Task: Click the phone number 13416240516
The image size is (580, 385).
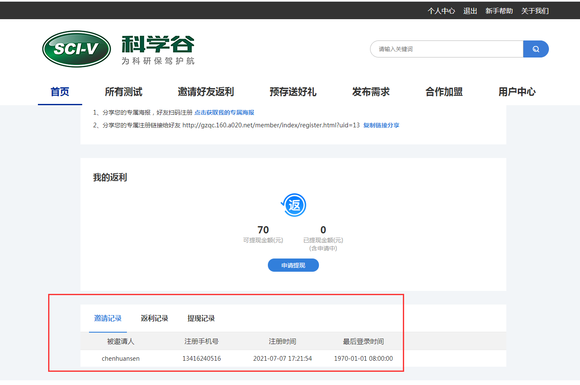Action: pos(201,359)
